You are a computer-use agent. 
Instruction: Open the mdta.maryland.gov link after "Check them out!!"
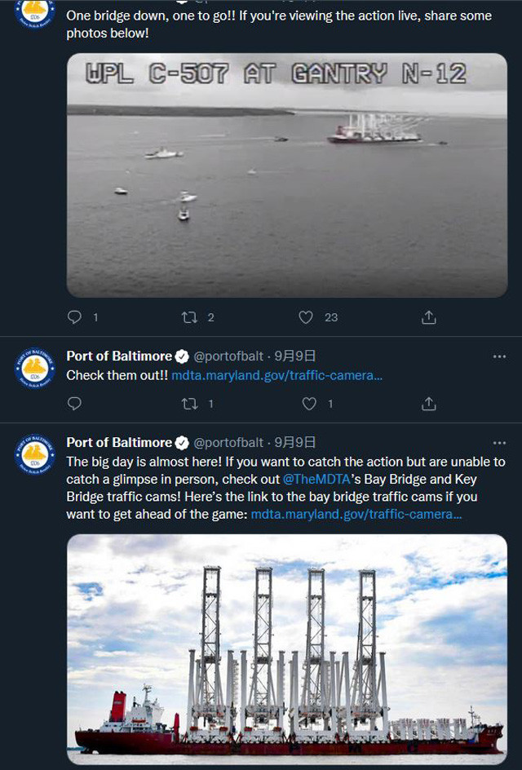pyautogui.click(x=276, y=375)
